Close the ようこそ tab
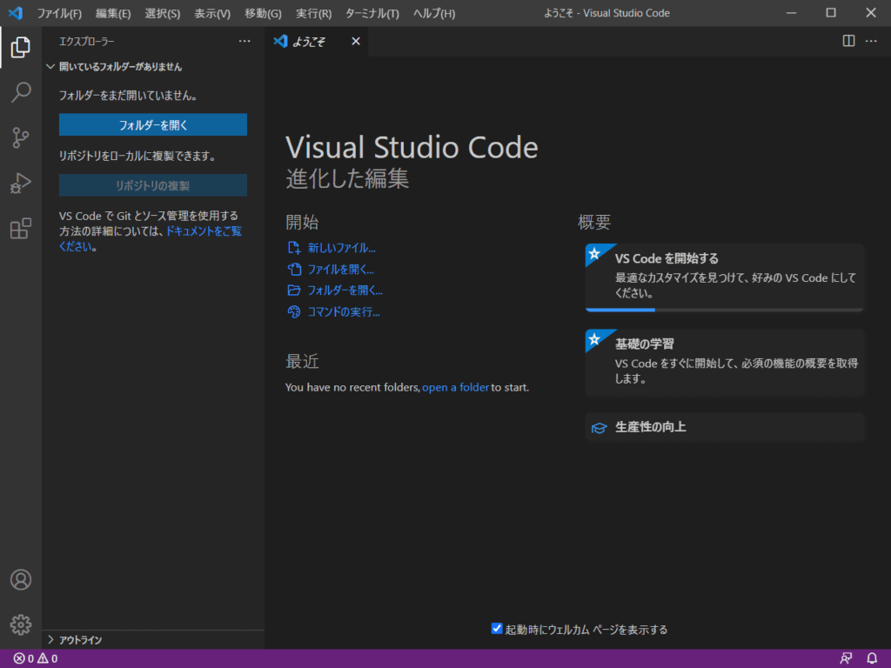The height and width of the screenshot is (668, 891). click(355, 41)
